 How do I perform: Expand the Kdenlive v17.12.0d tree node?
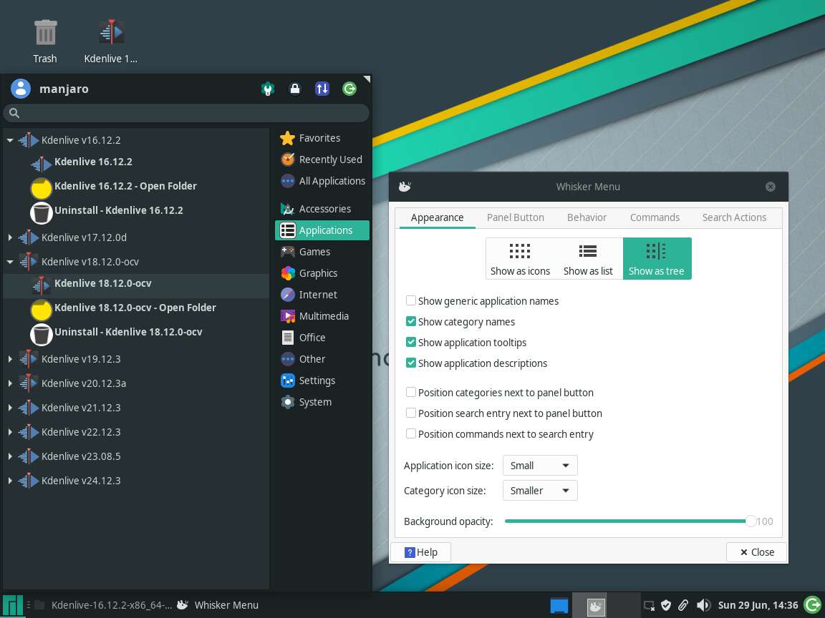click(10, 237)
